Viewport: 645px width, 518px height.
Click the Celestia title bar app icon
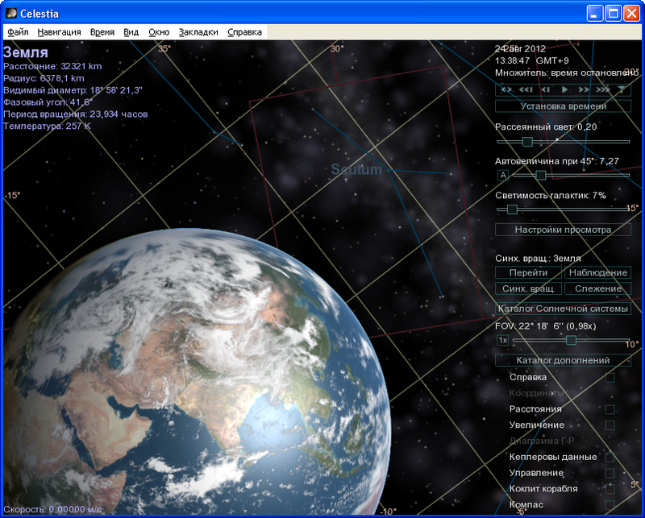tap(10, 13)
